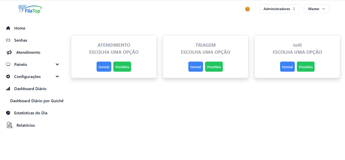Click the Atendimento megaphone icon
Image resolution: width=345 pixels, height=160 pixels.
point(9,52)
